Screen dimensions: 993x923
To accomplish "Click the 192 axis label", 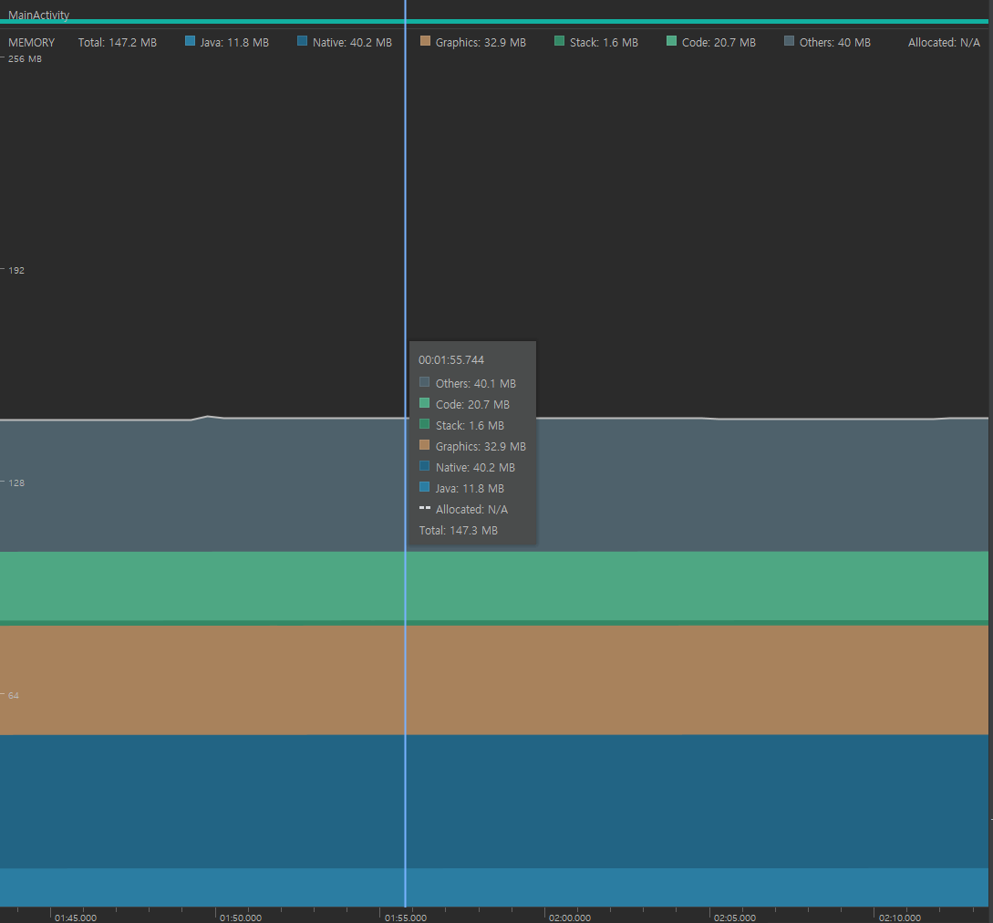I will click(16, 271).
